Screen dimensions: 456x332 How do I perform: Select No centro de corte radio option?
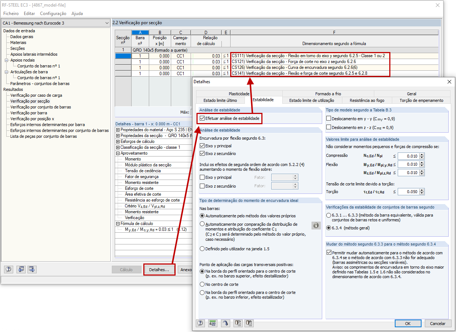click(x=202, y=284)
